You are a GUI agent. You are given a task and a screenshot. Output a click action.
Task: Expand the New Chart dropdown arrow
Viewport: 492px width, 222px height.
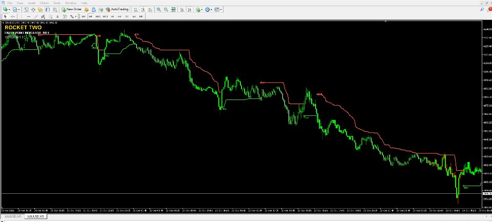tap(9, 9)
